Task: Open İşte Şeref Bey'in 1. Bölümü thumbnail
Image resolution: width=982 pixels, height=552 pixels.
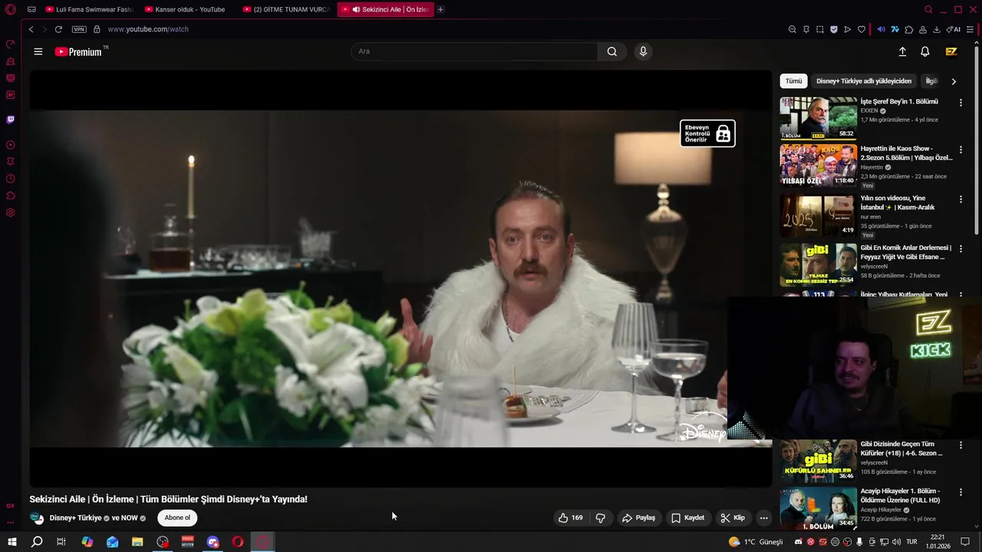Action: (x=819, y=117)
